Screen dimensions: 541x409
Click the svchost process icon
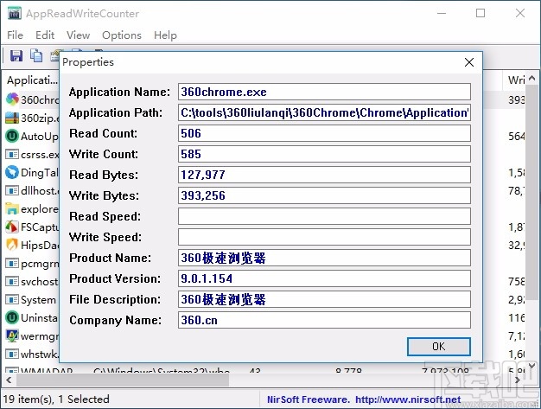point(12,281)
